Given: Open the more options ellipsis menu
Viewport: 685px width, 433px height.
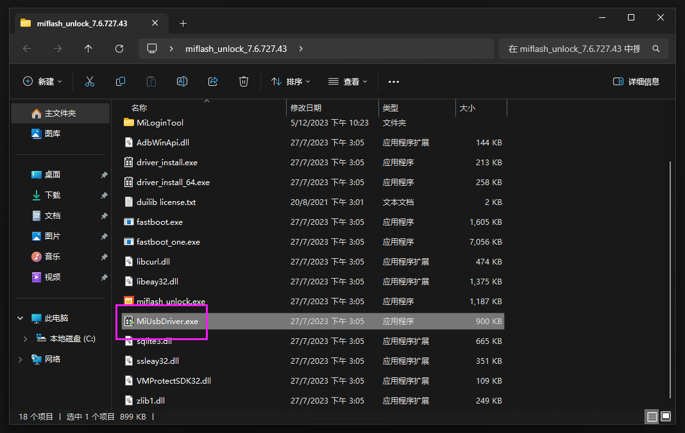Looking at the screenshot, I should [x=394, y=81].
